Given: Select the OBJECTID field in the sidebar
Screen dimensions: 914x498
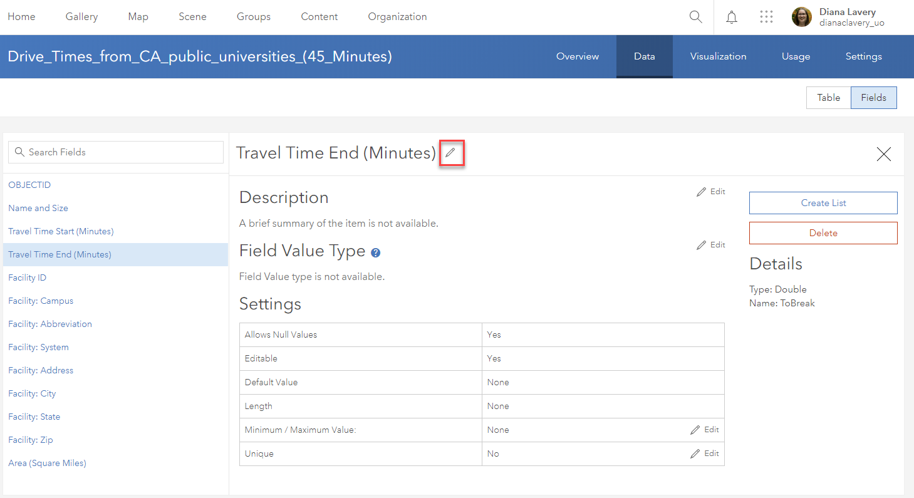Looking at the screenshot, I should pyautogui.click(x=29, y=185).
